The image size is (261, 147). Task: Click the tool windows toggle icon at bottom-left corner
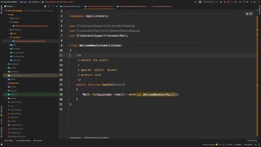pos(2,145)
